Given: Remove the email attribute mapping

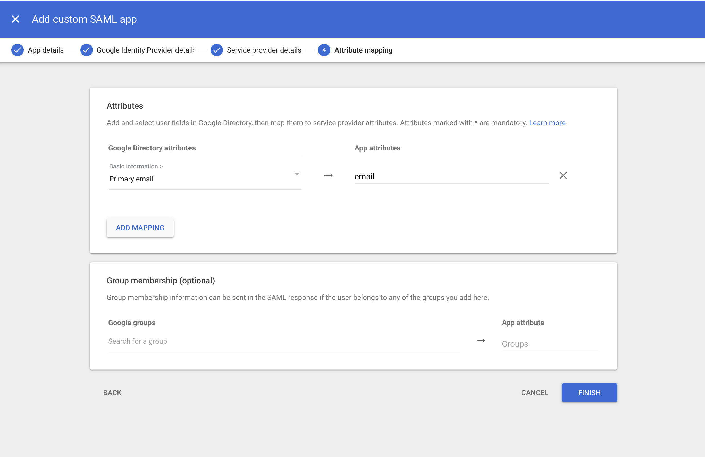Looking at the screenshot, I should pos(563,176).
